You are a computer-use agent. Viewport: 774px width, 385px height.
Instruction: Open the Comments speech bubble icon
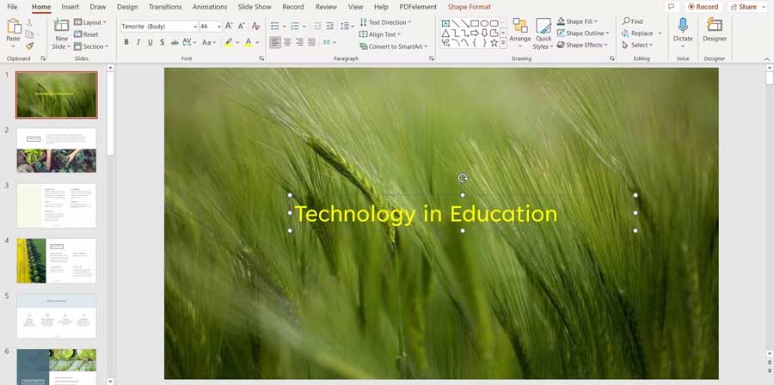[672, 7]
